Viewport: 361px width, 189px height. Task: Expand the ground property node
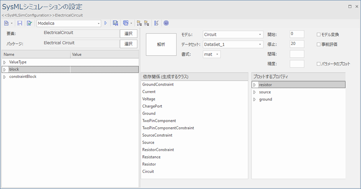coord(255,100)
